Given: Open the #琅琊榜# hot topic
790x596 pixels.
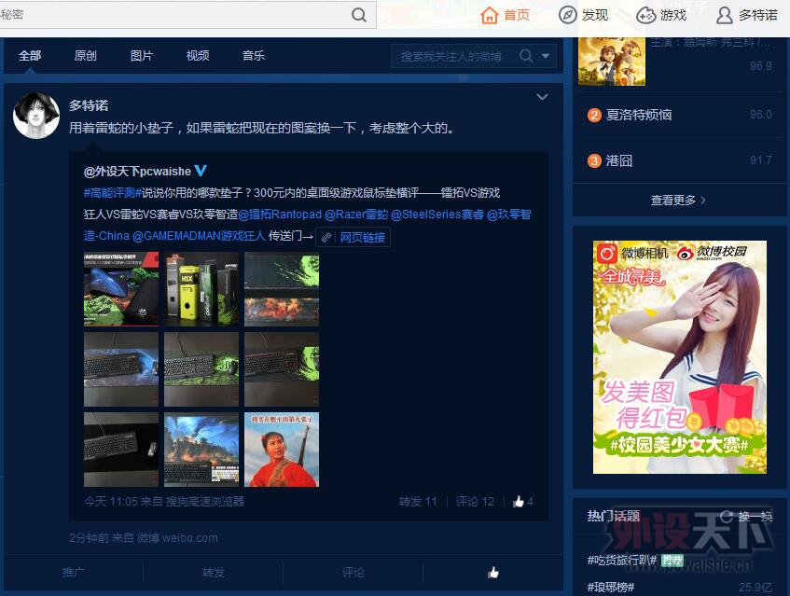Looking at the screenshot, I should (x=610, y=587).
